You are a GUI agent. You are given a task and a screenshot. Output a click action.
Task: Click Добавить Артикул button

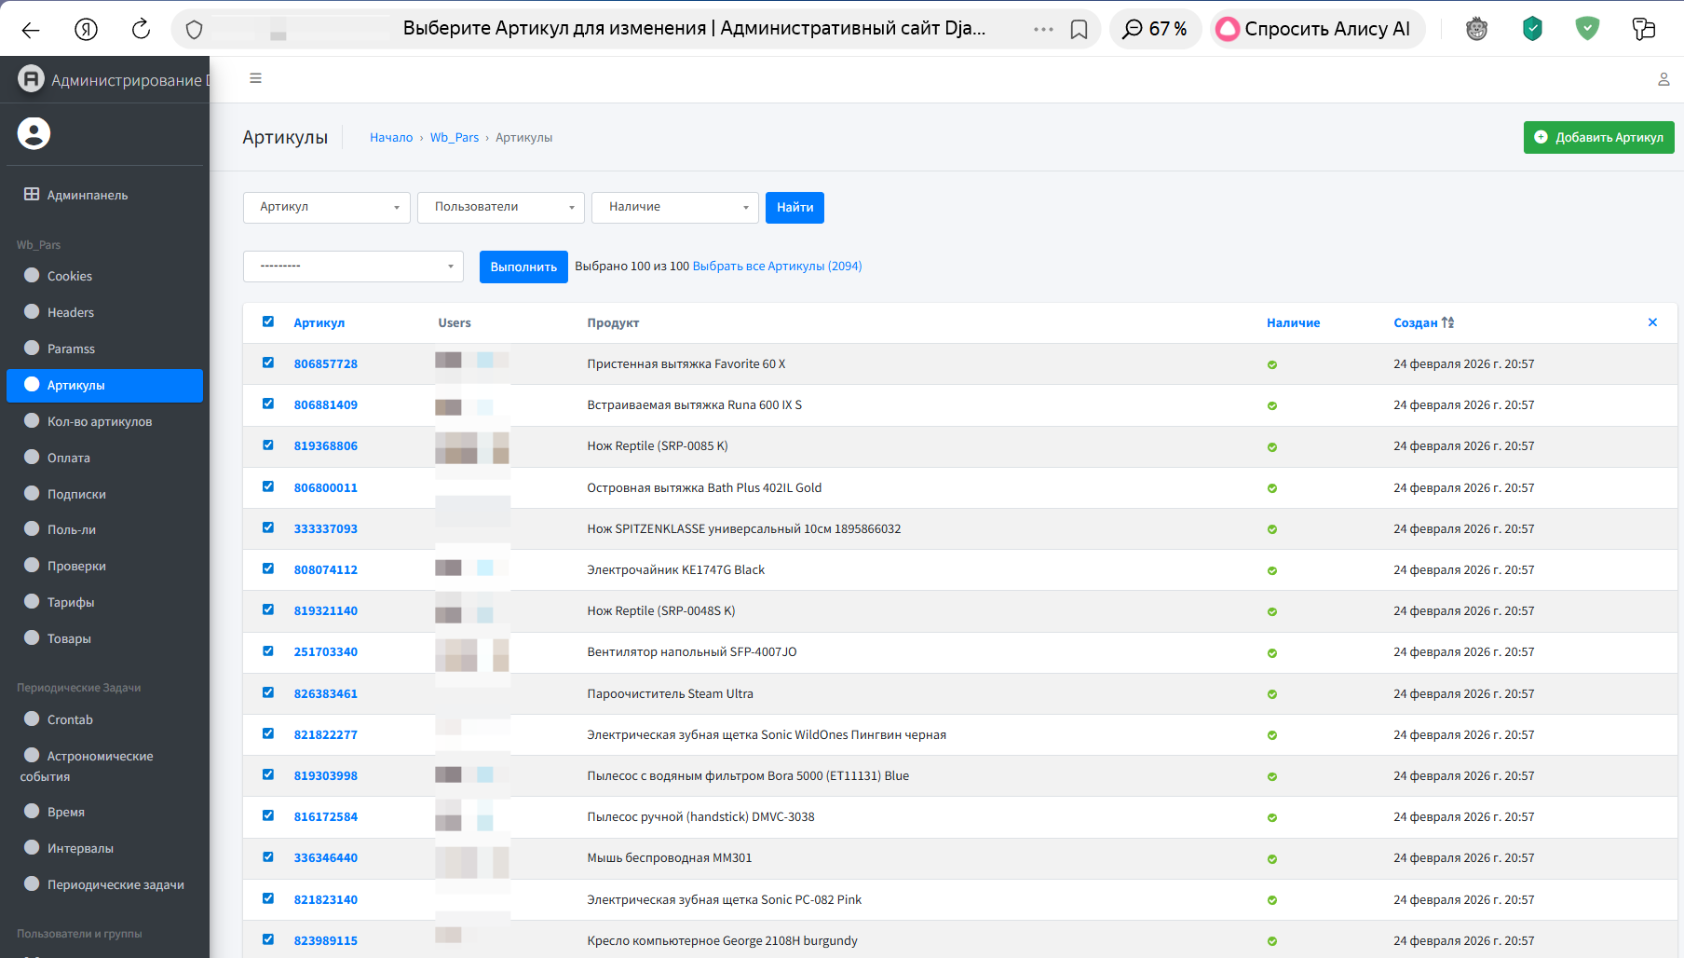(1598, 137)
